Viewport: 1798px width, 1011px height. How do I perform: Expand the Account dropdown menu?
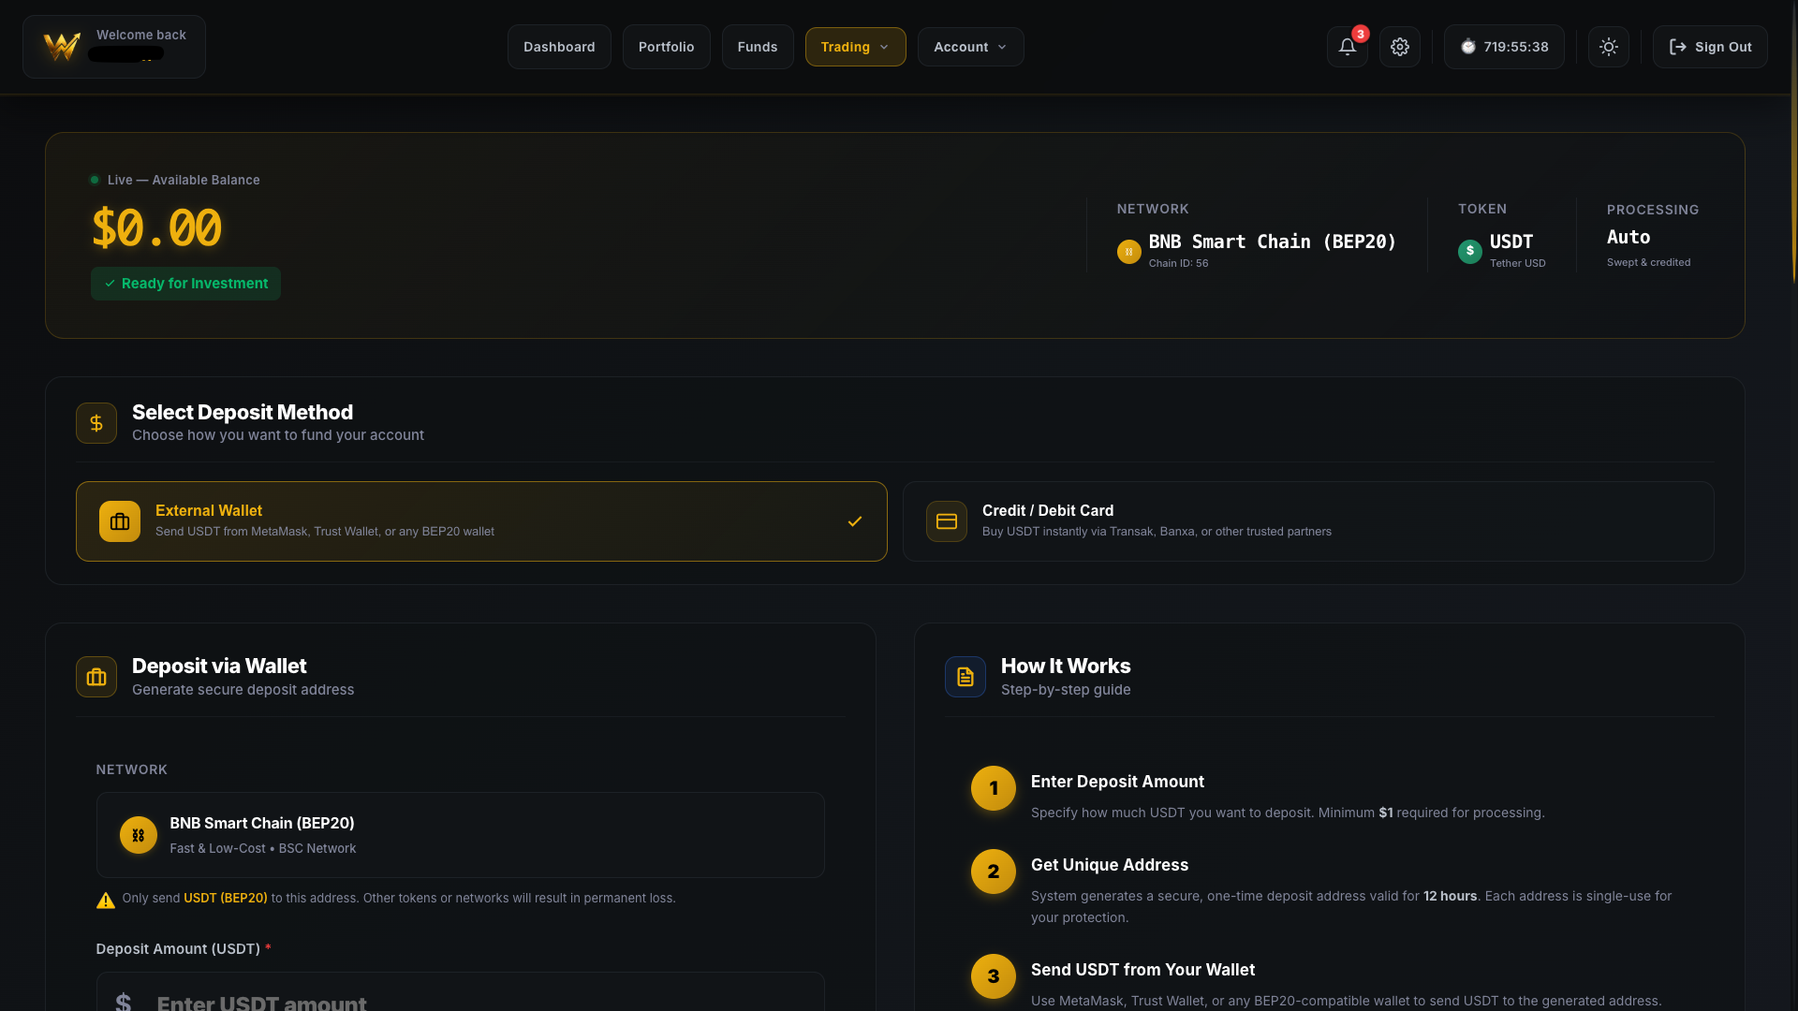pyautogui.click(x=970, y=47)
